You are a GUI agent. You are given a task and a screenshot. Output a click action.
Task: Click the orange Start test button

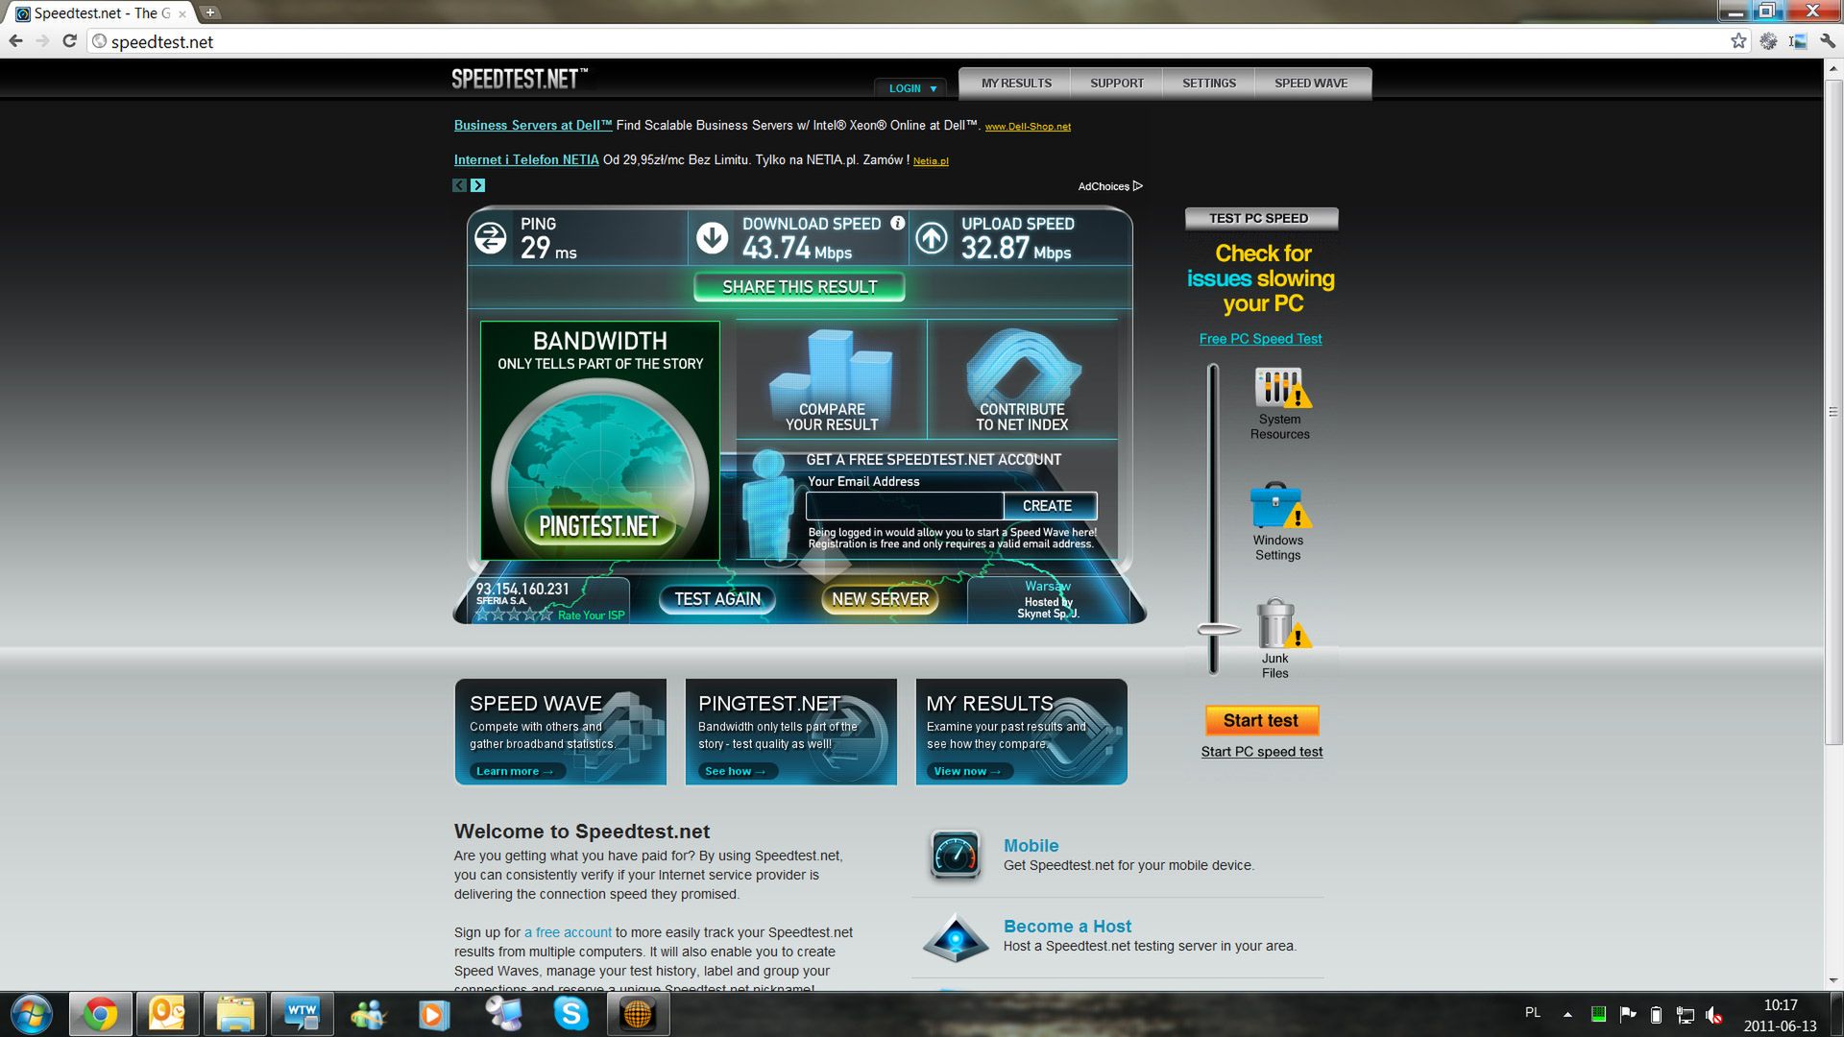click(x=1261, y=720)
